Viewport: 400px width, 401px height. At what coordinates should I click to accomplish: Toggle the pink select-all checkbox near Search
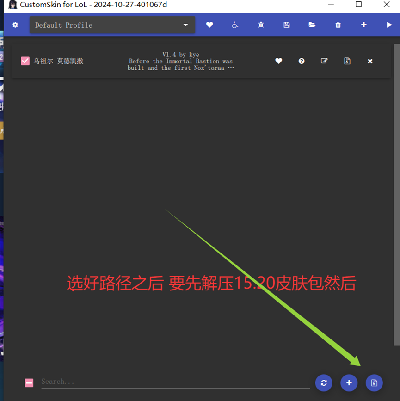(x=29, y=382)
